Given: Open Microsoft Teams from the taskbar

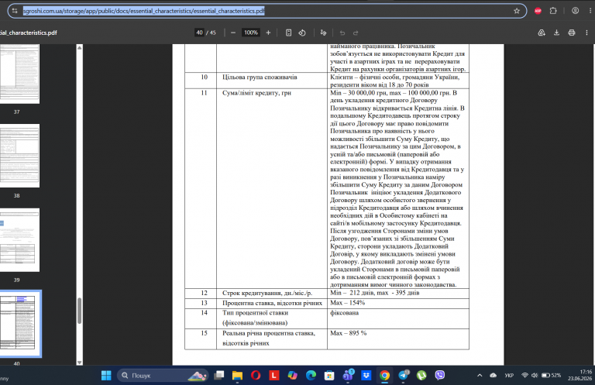Looking at the screenshot, I should coord(348,375).
